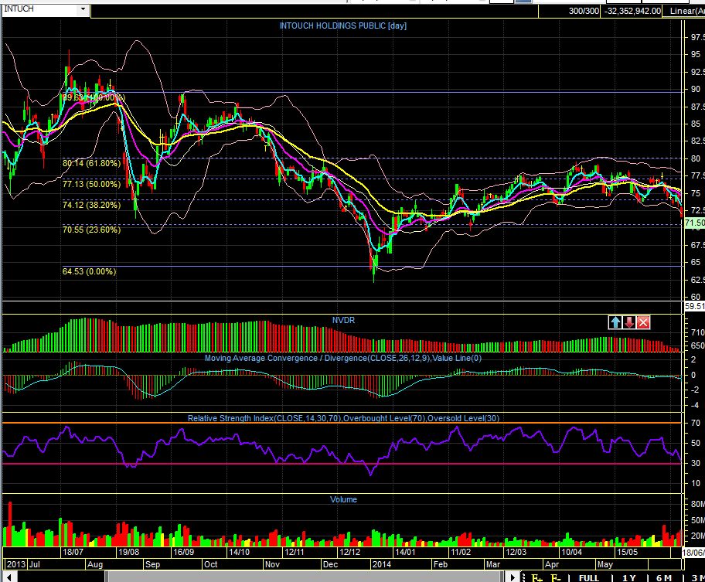Switch chart range to 6M

[663, 577]
